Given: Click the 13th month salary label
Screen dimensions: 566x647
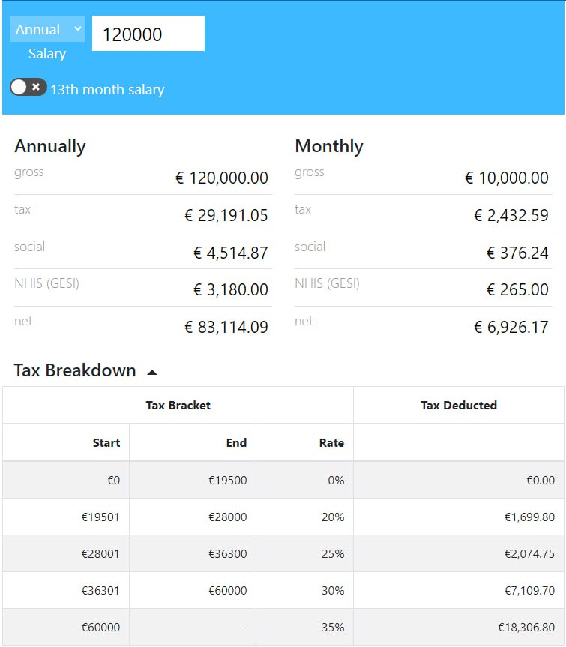Looking at the screenshot, I should point(107,90).
